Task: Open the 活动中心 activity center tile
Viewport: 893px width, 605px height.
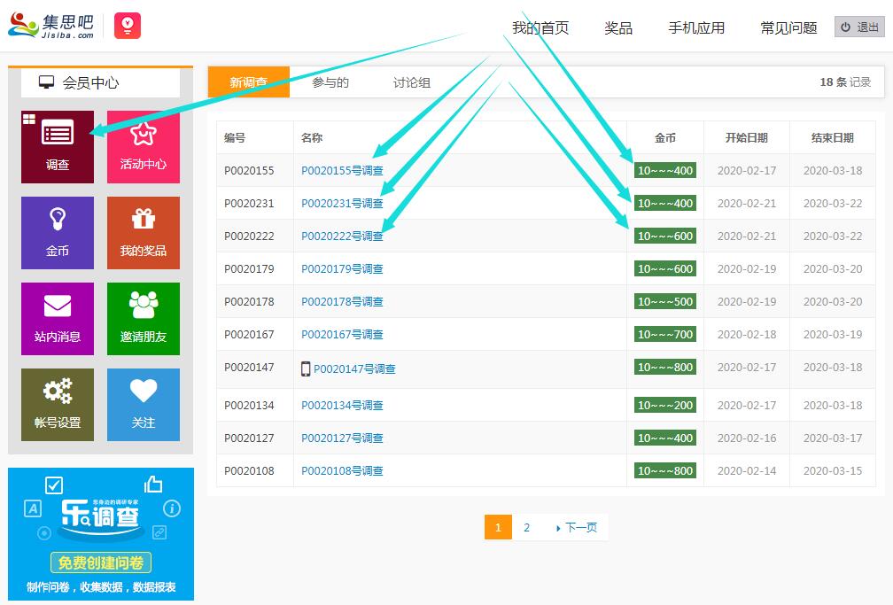Action: pyautogui.click(x=144, y=147)
